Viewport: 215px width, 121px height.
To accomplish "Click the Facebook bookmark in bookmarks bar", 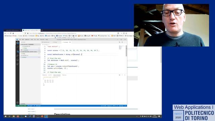I will (59, 36).
